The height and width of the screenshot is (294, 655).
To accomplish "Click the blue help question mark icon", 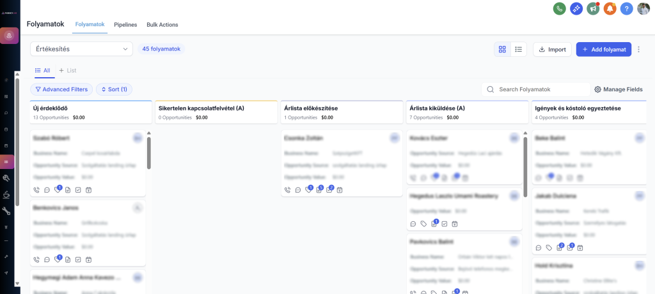I will point(626,9).
